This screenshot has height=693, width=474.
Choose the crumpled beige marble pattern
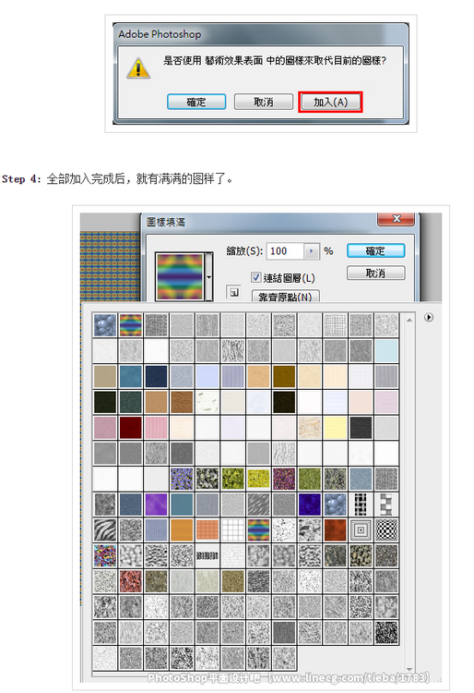coord(310,428)
